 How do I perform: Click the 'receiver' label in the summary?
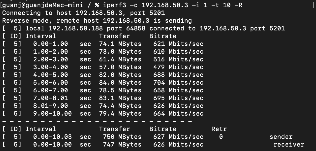click(289, 144)
